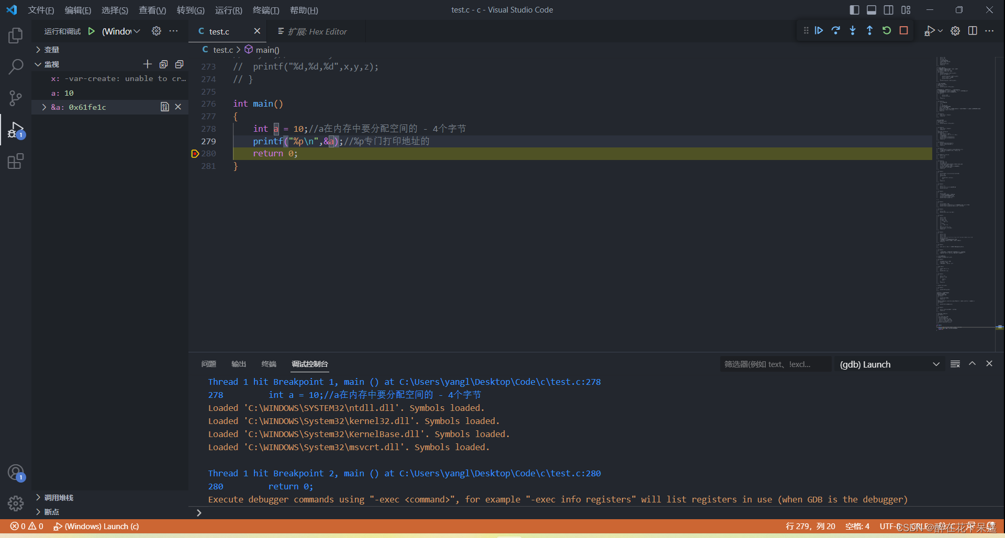This screenshot has height=538, width=1005.
Task: Add a new watch expression
Action: [x=148, y=64]
